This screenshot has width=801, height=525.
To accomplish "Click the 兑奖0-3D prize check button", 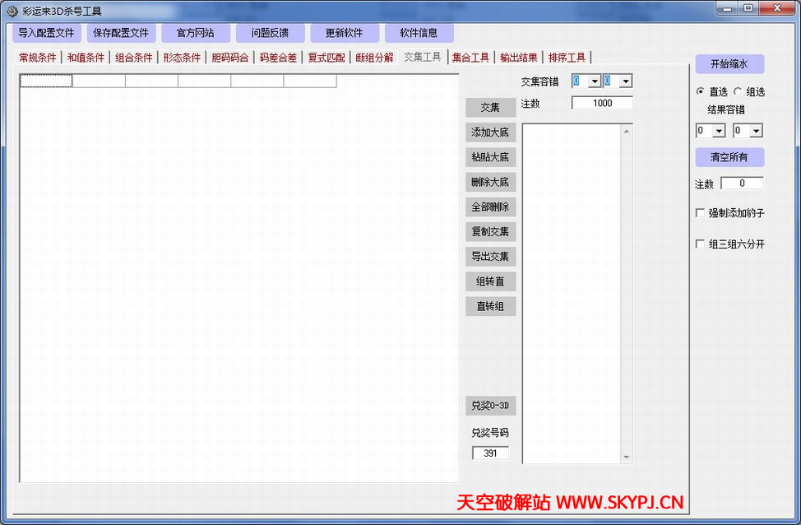I will [490, 405].
